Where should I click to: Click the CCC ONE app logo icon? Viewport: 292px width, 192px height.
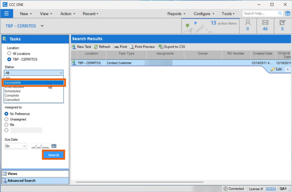pyautogui.click(x=5, y=5)
